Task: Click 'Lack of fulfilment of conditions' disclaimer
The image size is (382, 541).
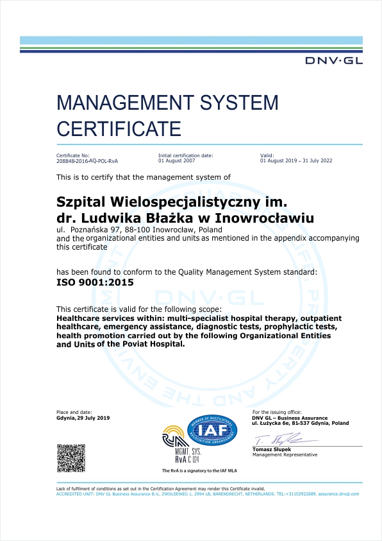Action: 160,489
